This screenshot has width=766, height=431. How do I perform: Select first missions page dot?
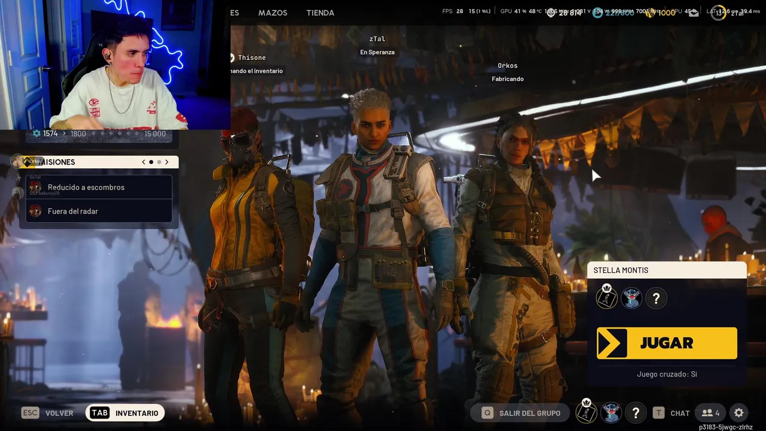pyautogui.click(x=151, y=162)
